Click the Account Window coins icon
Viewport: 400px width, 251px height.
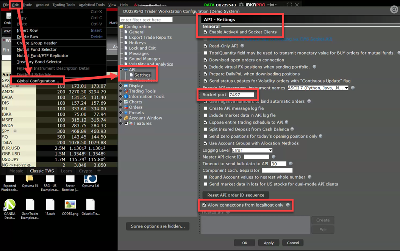[125, 118]
